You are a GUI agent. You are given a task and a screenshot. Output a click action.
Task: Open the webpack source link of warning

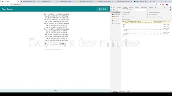coord(162,22)
